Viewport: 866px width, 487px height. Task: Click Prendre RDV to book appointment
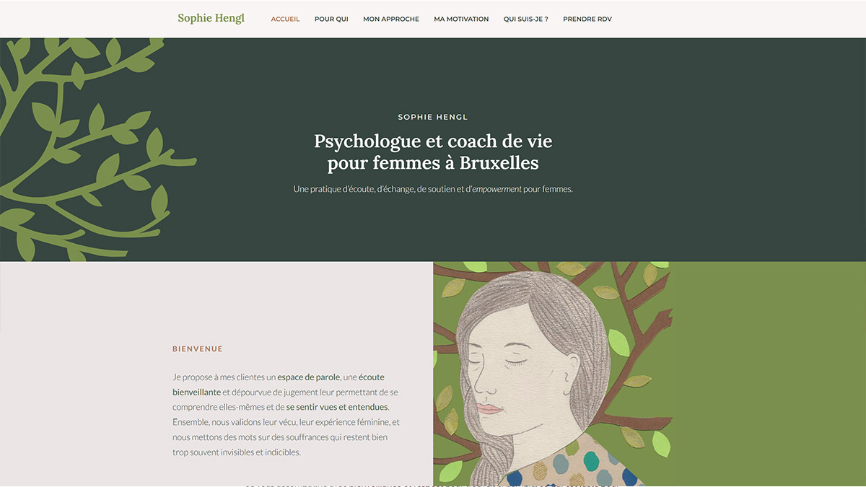[587, 19]
